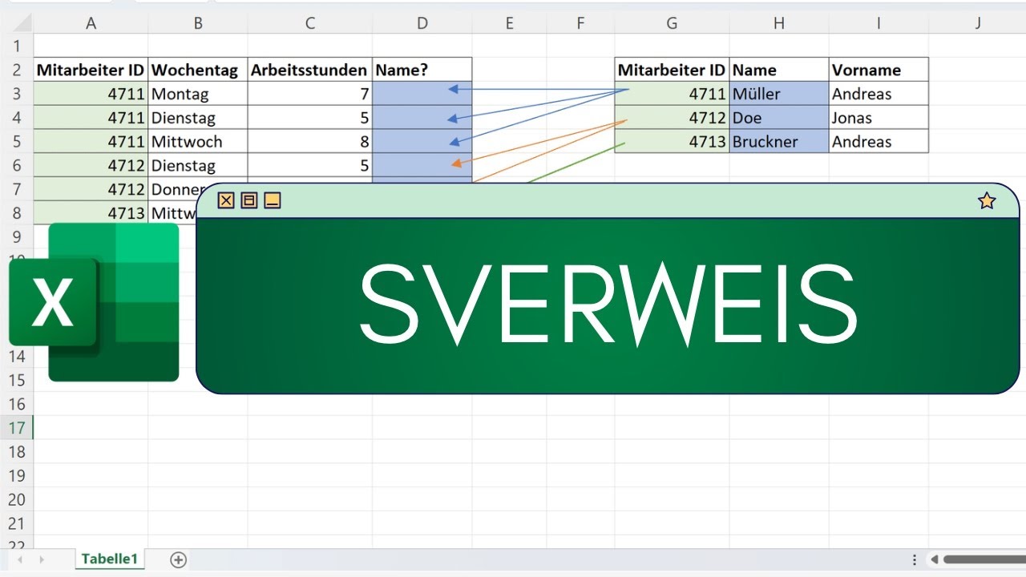Viewport: 1026px width, 577px height.
Task: Click 'Andreas' cell in the Bruckner row
Action: 879,141
